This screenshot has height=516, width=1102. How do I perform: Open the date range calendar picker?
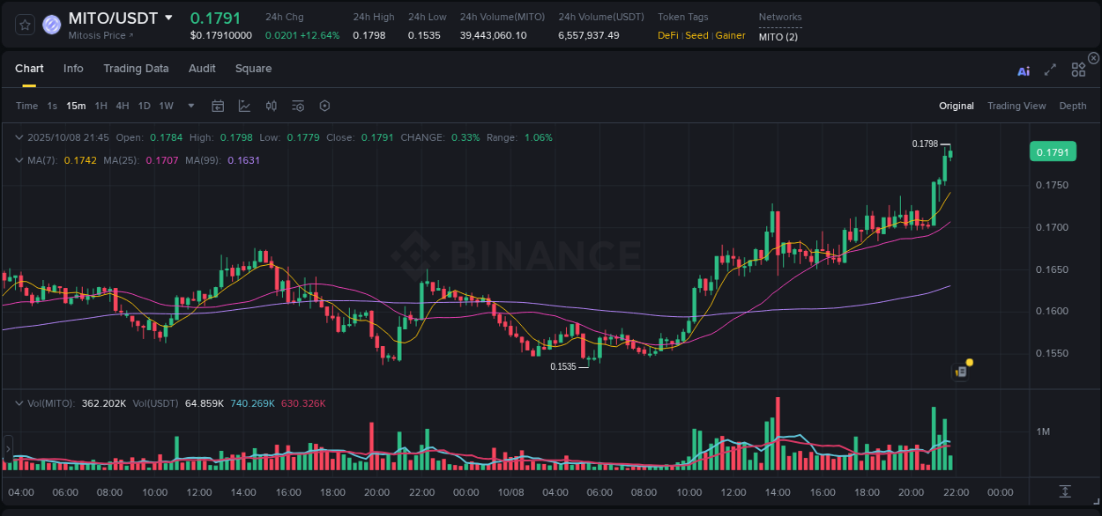(x=218, y=106)
